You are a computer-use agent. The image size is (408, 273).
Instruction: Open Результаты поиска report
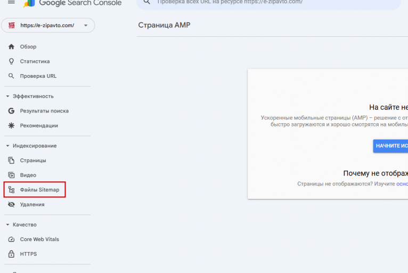[44, 111]
